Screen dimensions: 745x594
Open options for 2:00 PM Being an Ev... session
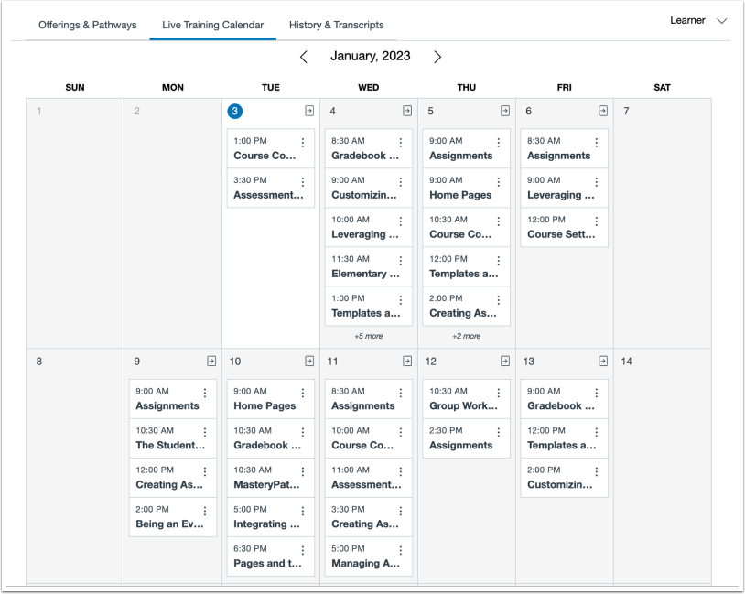205,512
